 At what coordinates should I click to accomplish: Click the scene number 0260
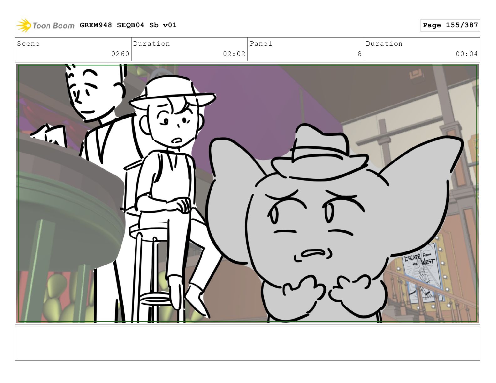tap(120, 54)
